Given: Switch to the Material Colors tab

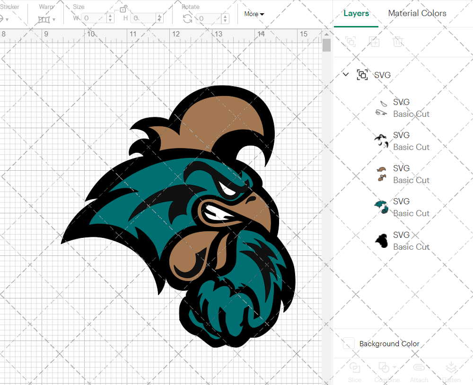Looking at the screenshot, I should [417, 13].
